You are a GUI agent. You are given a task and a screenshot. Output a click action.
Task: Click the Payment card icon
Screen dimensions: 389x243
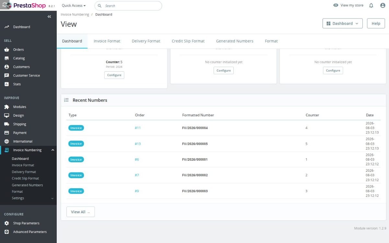(x=6, y=133)
